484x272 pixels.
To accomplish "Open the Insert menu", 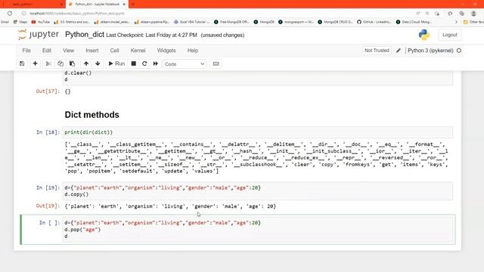I will (x=92, y=51).
